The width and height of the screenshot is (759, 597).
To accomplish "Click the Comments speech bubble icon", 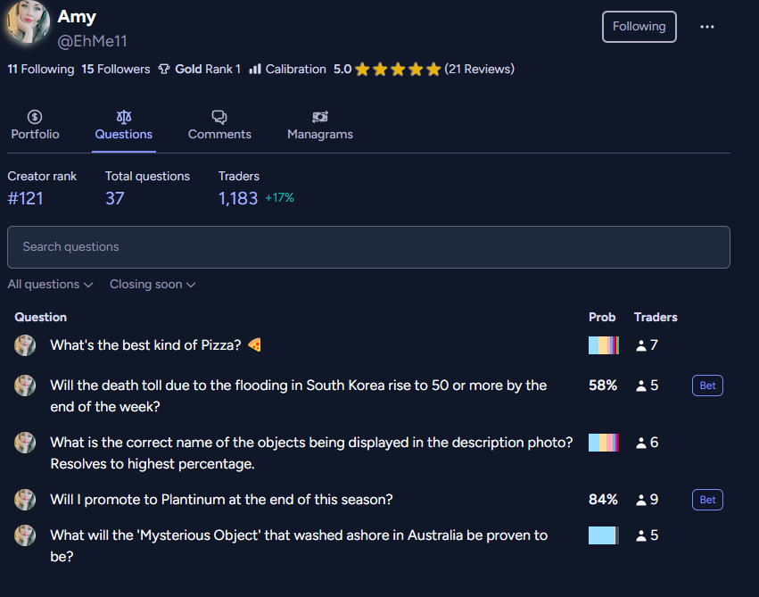I will click(x=219, y=117).
